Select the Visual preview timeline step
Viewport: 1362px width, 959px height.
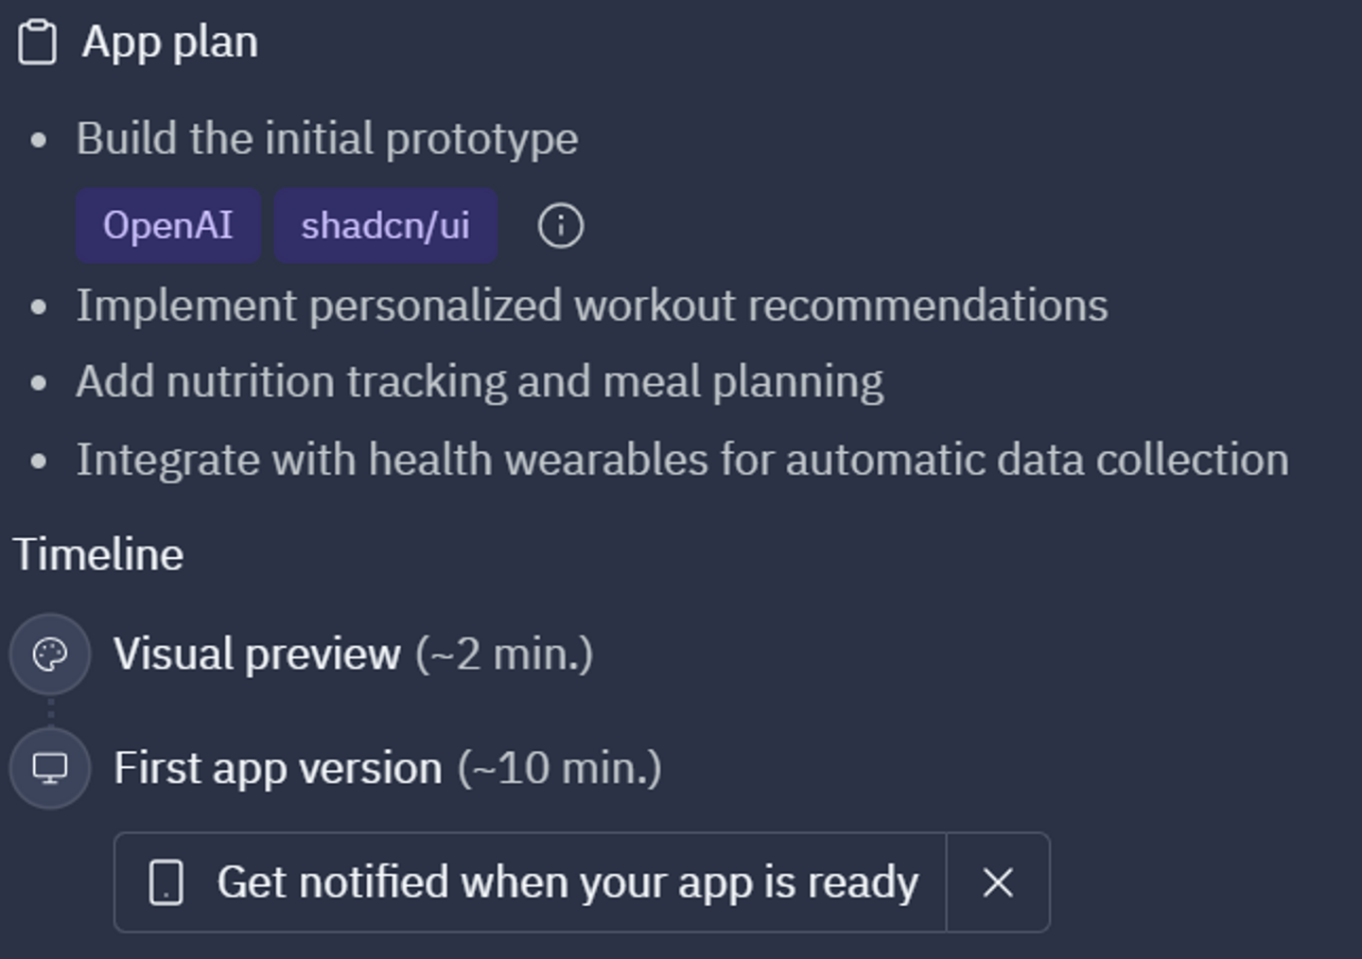[x=256, y=654]
